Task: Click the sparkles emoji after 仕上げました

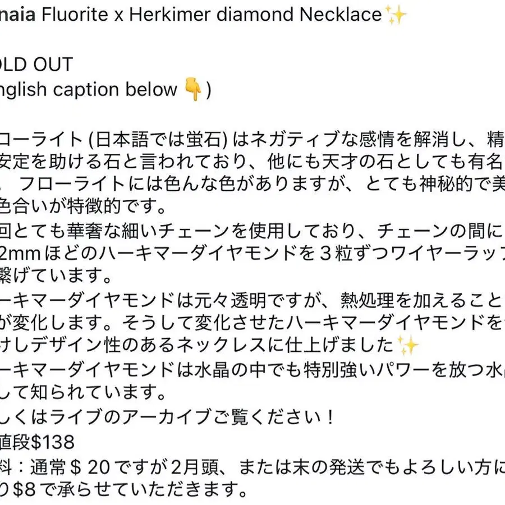Action: [408, 345]
